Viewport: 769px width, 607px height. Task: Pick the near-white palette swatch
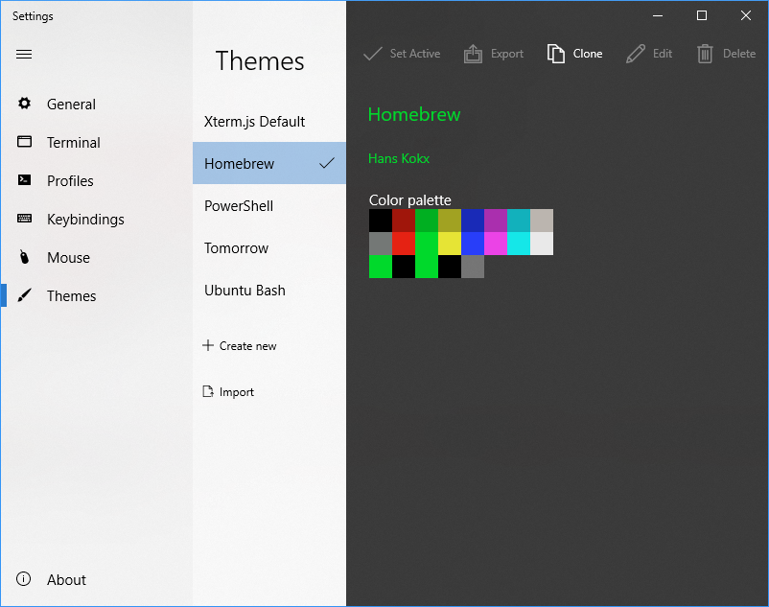point(542,244)
